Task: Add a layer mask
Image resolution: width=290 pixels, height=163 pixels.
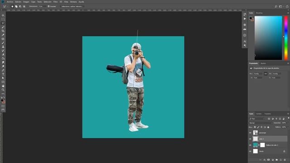Action: click(x=269, y=160)
